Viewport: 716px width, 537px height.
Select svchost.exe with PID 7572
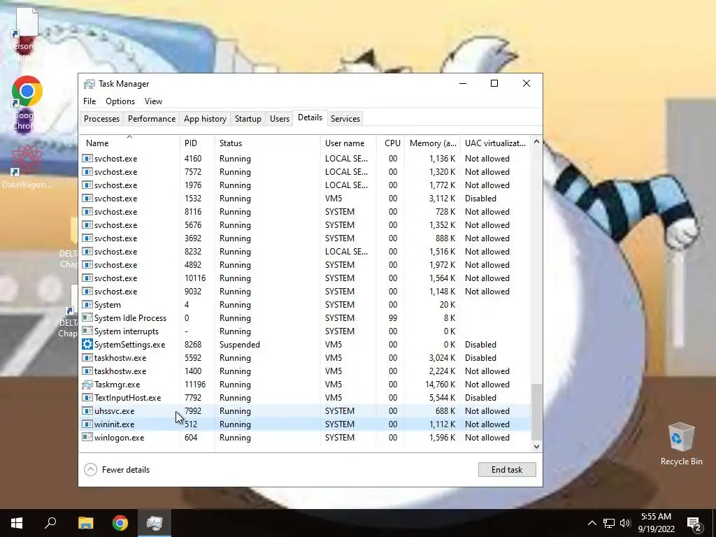tap(306, 172)
